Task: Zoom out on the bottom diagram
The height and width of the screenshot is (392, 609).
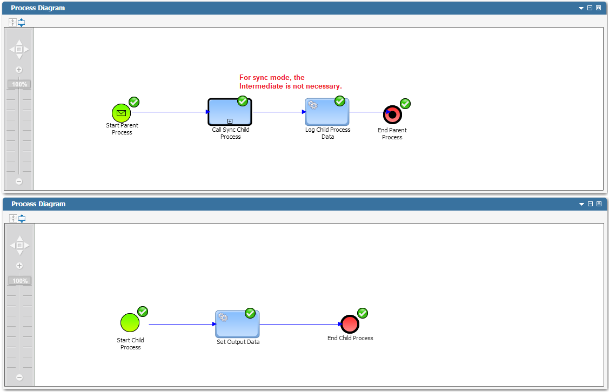Action: 19,377
